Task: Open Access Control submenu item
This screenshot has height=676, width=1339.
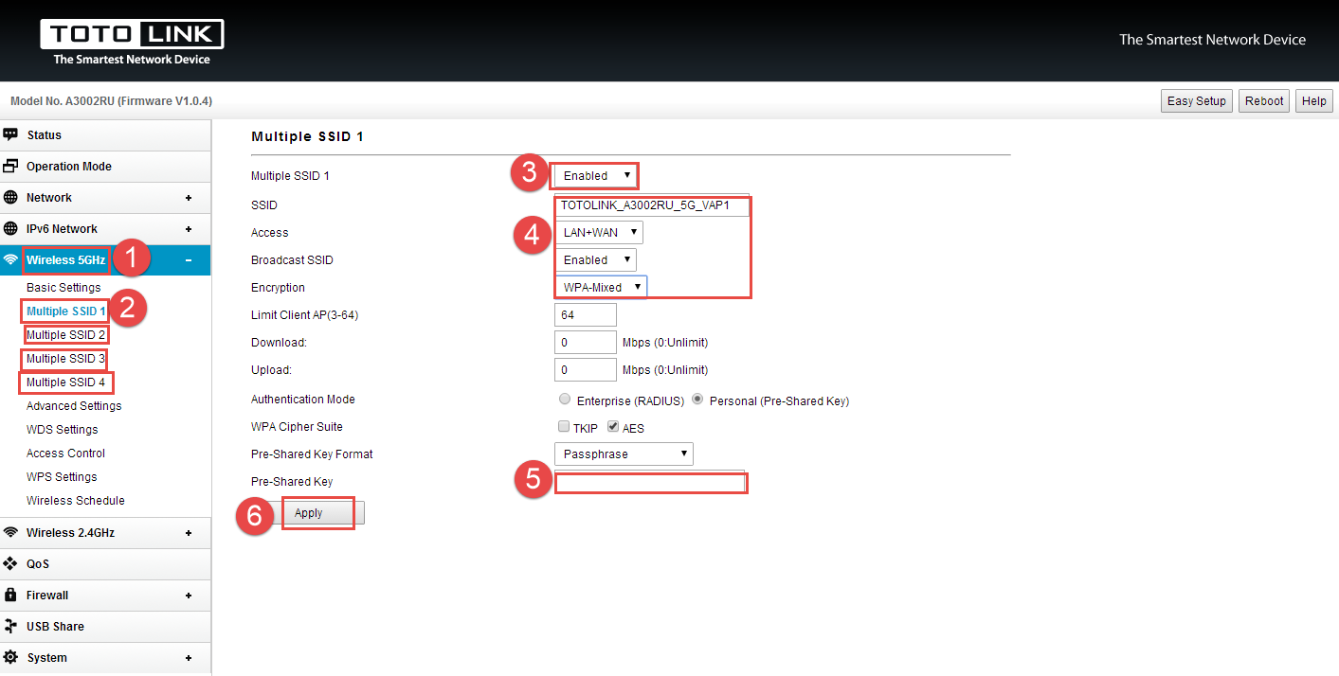Action: [66, 454]
